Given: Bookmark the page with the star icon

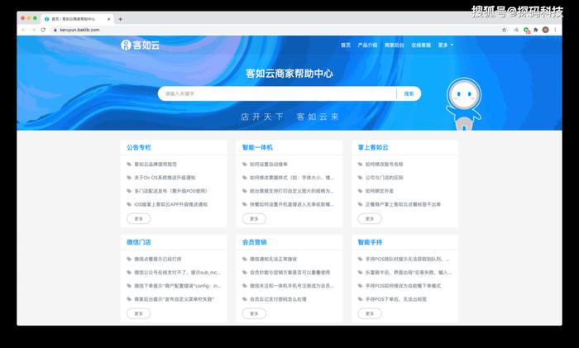Looking at the screenshot, I should point(504,30).
